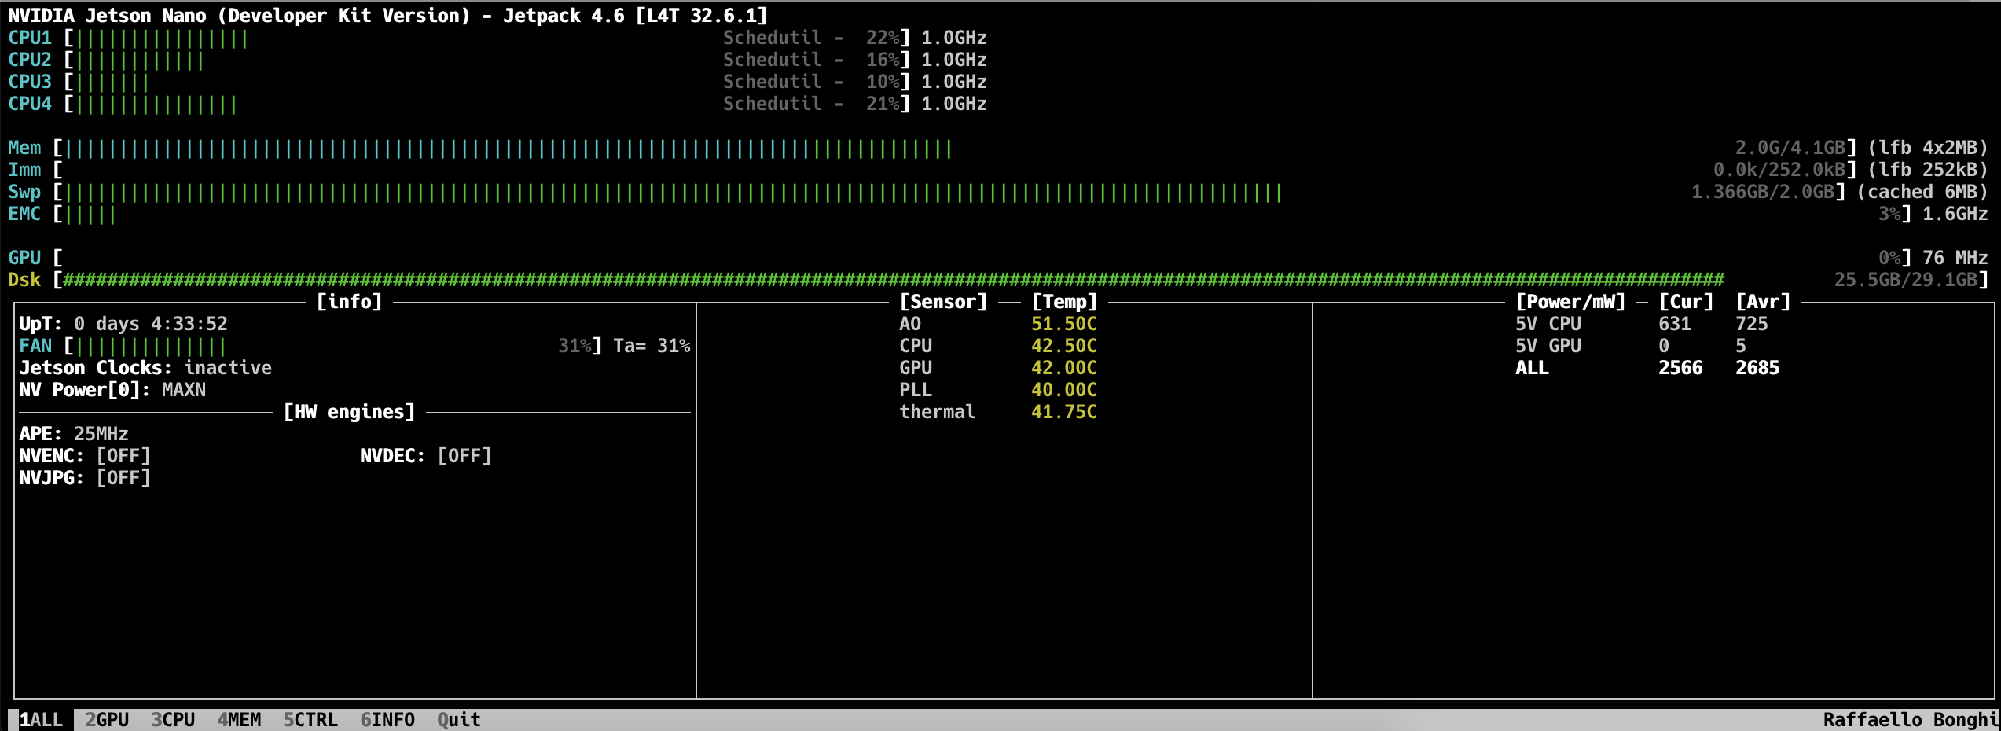This screenshot has height=731, width=2001.
Task: Click the 5V CPU current power 631
Action: point(1675,324)
